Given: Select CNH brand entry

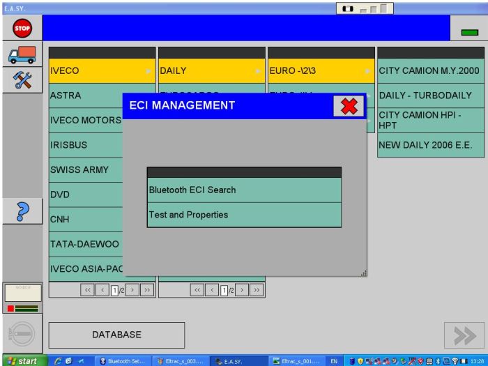Looking at the screenshot, I should point(86,220).
